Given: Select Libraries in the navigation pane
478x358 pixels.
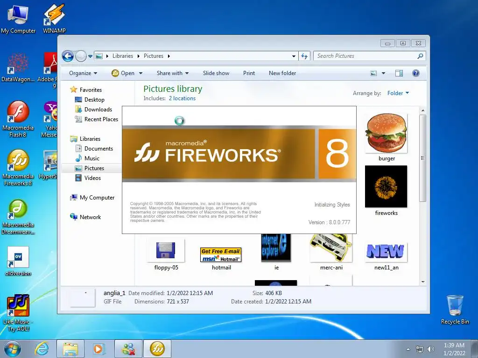Looking at the screenshot, I should 90,139.
